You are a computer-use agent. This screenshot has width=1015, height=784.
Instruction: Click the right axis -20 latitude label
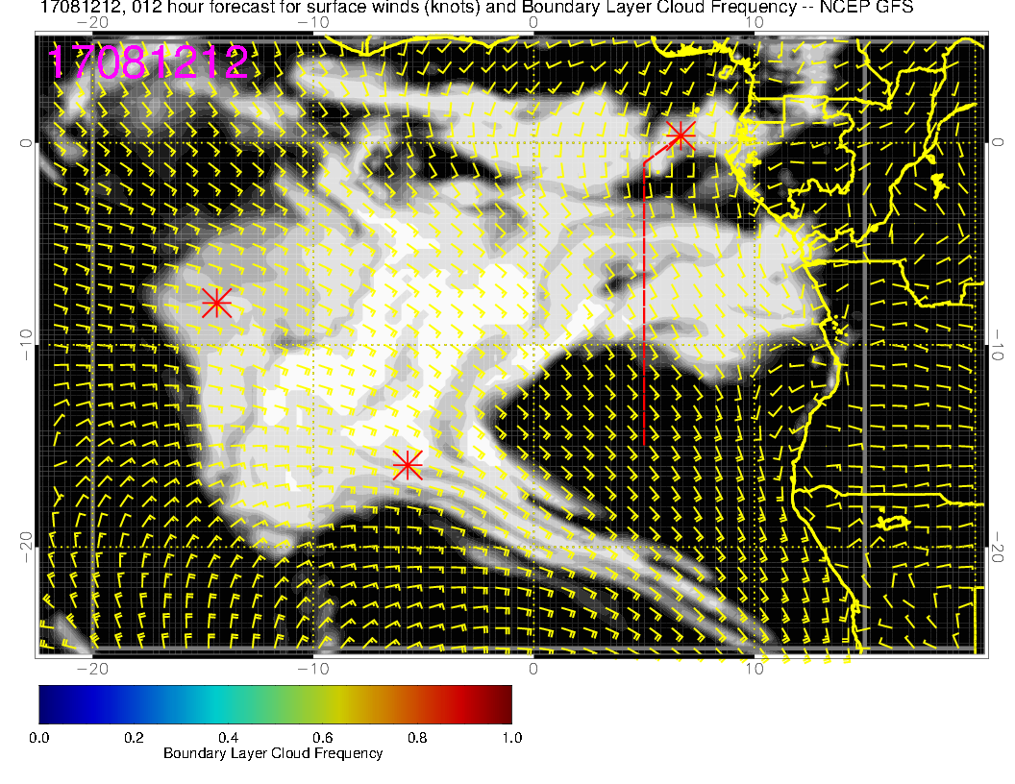click(998, 548)
